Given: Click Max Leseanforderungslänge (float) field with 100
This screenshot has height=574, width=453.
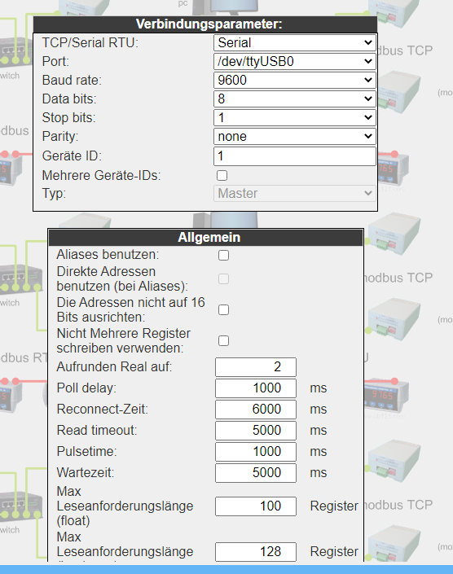Looking at the screenshot, I should coord(256,506).
